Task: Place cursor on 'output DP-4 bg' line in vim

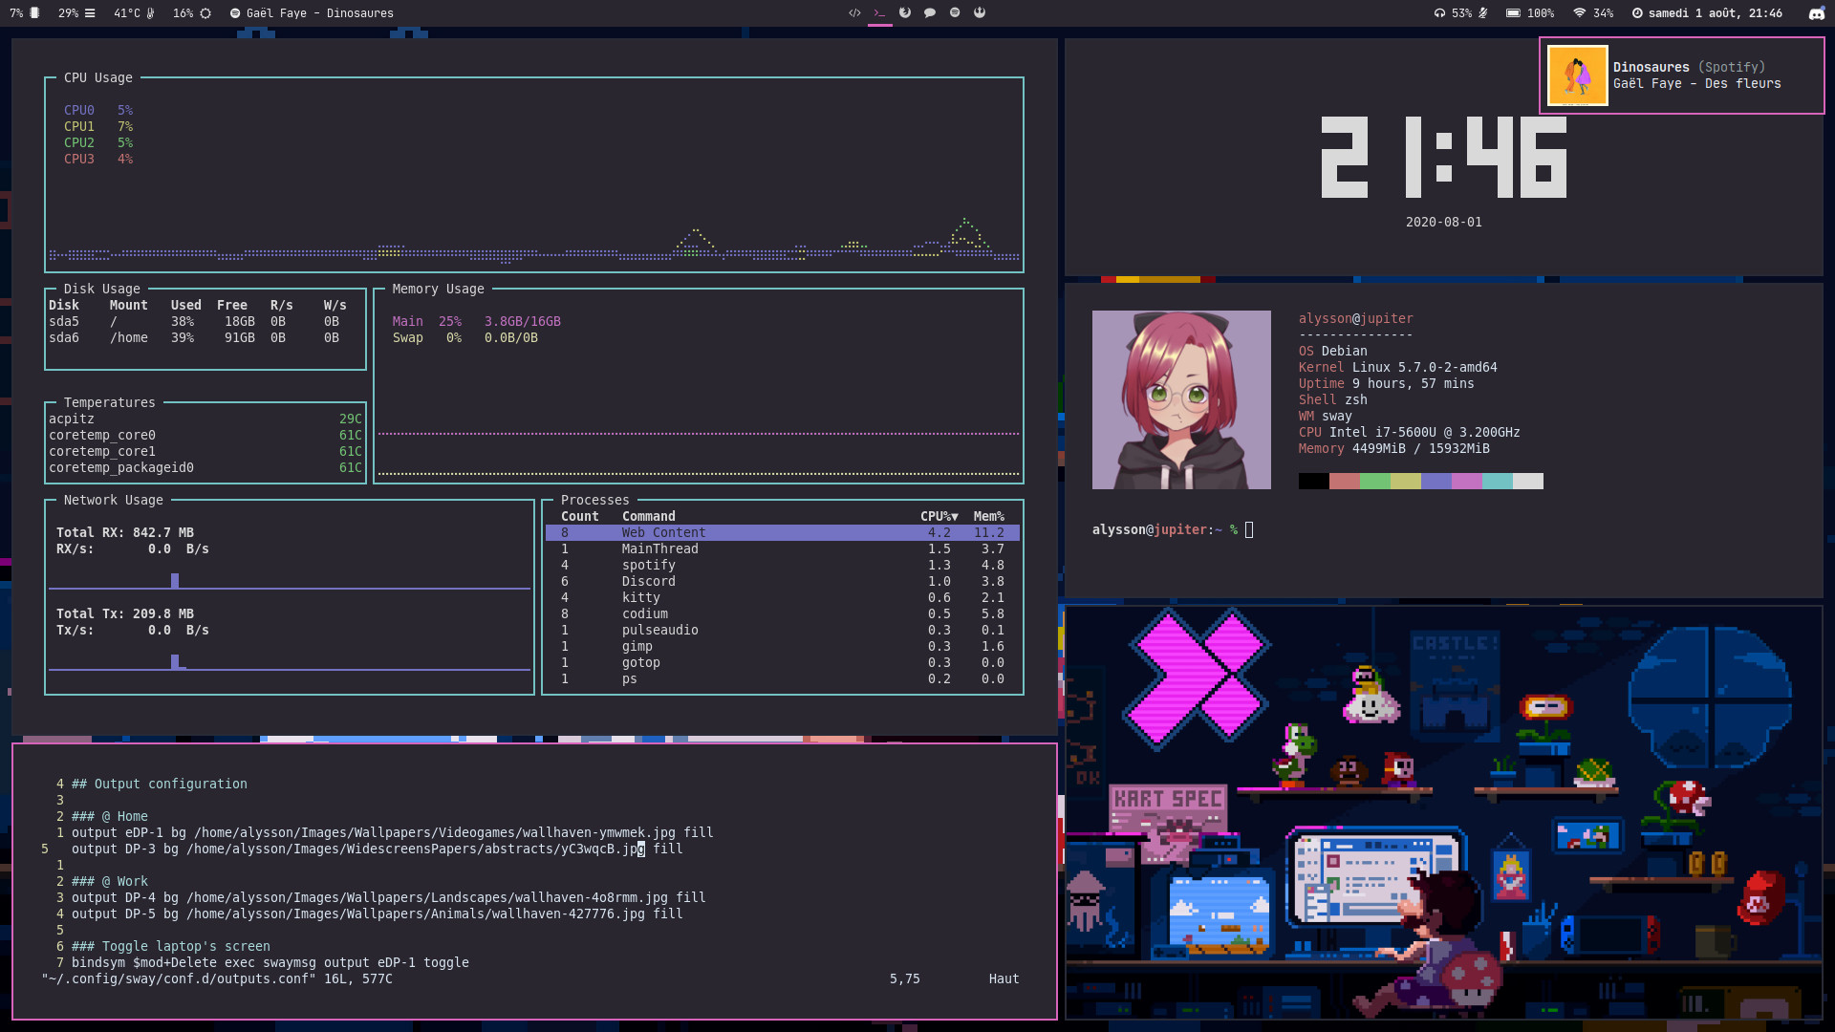Action: coord(389,898)
